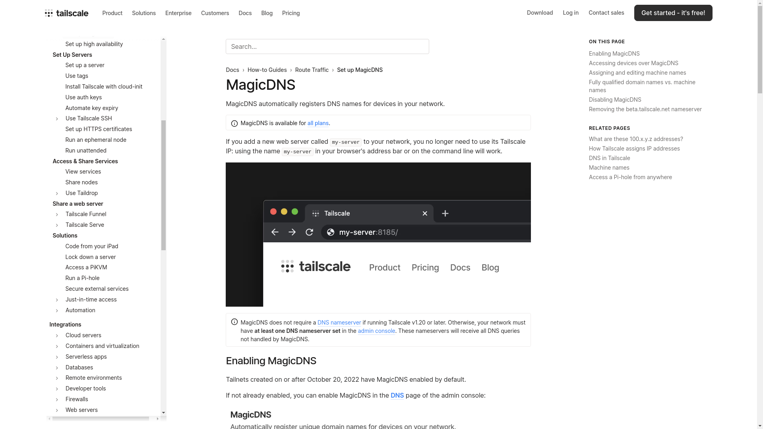Expand Databases chevron

click(x=57, y=368)
